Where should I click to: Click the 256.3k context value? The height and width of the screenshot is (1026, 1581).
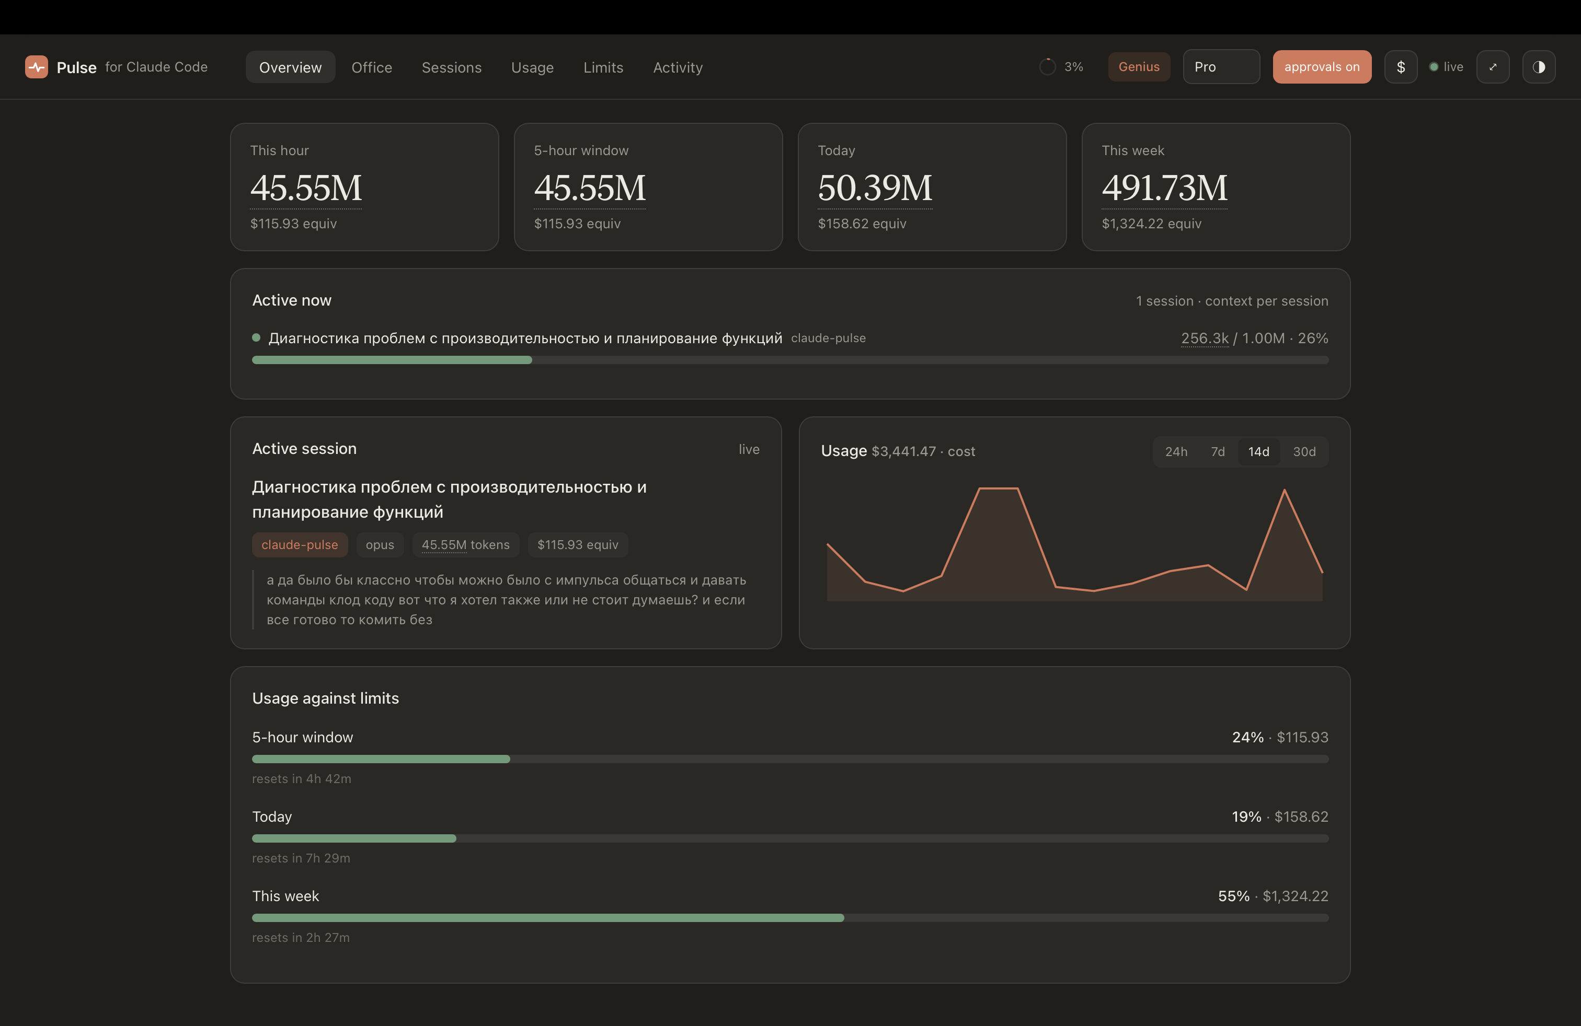[x=1205, y=339]
